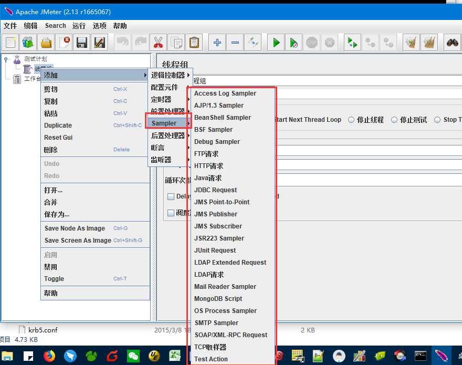Viewport: 462px width, 365px height.
Task: Choose TCP取样器 entry
Action: tap(232, 347)
